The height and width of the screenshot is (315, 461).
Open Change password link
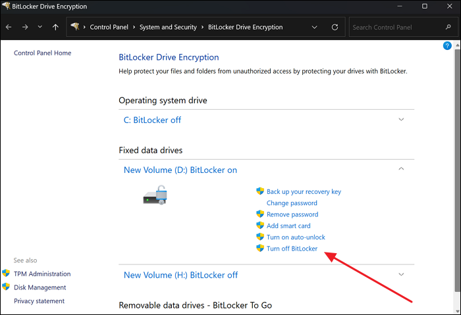[292, 203]
